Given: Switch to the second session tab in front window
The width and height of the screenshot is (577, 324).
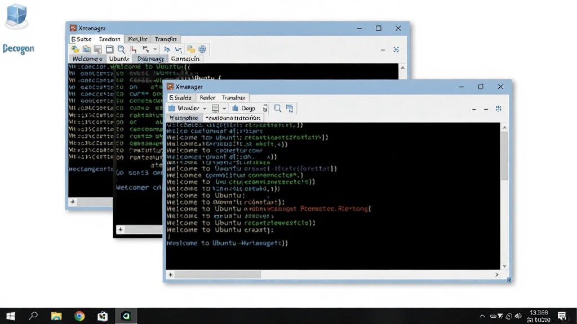Looking at the screenshot, I should tap(233, 118).
